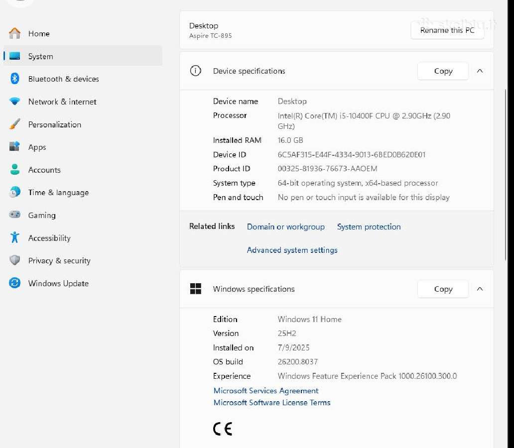Viewport: 514px width, 448px height.
Task: Navigate to Windows Update
Action: click(x=83, y=283)
